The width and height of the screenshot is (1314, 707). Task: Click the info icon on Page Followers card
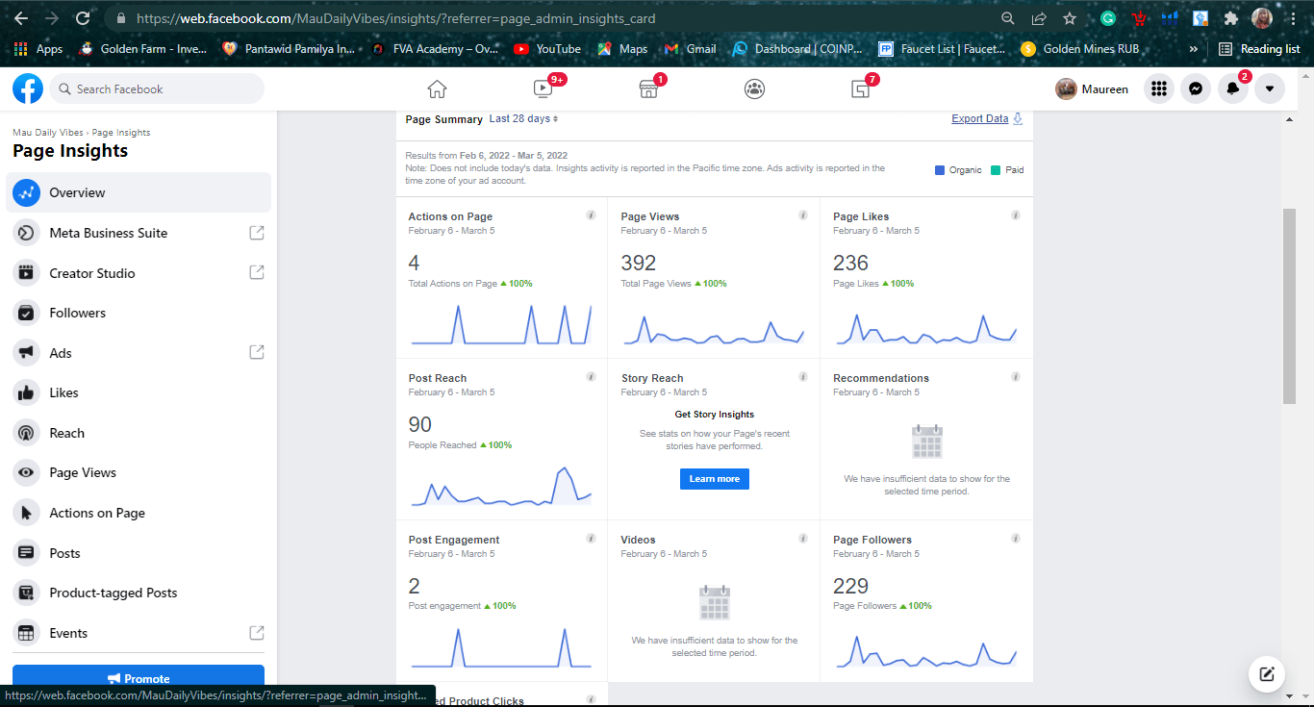pyautogui.click(x=1016, y=539)
